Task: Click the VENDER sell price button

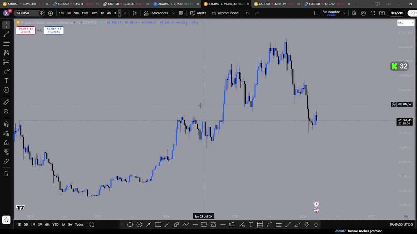Action: tap(26, 30)
